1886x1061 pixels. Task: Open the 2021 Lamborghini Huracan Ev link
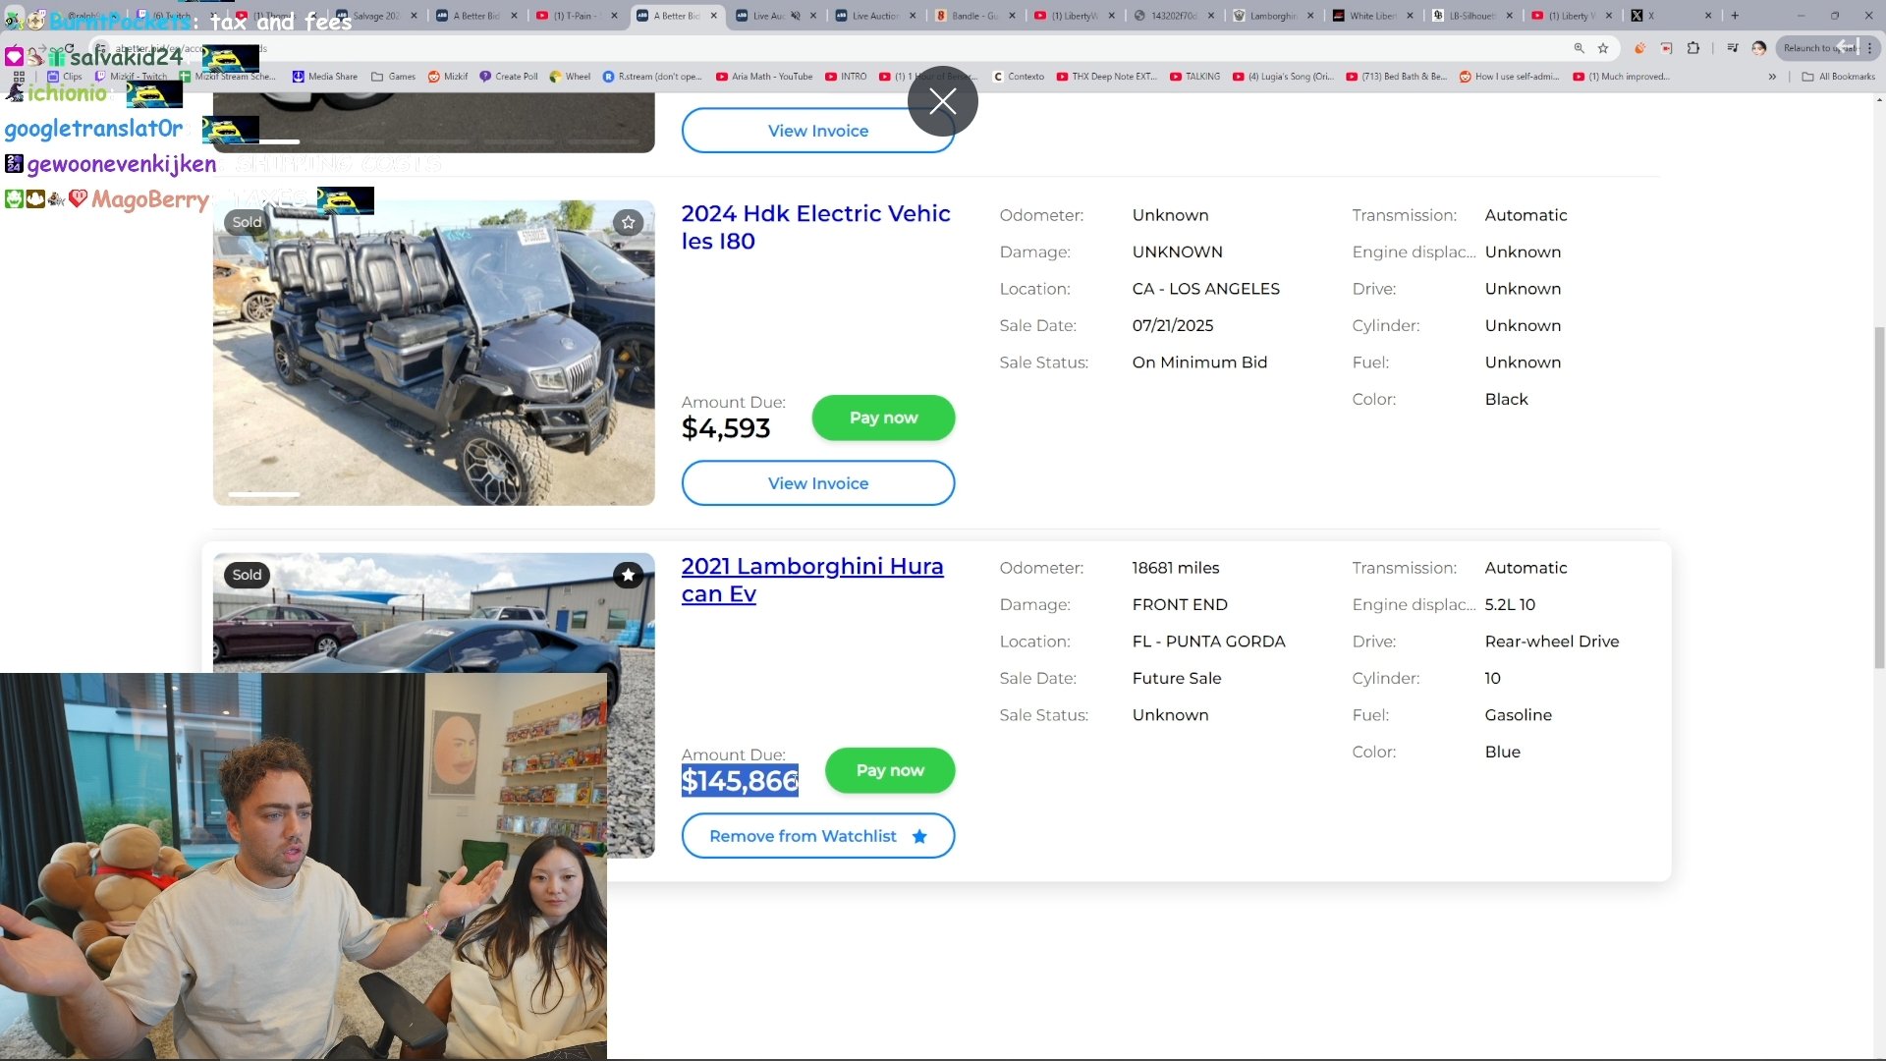point(812,580)
